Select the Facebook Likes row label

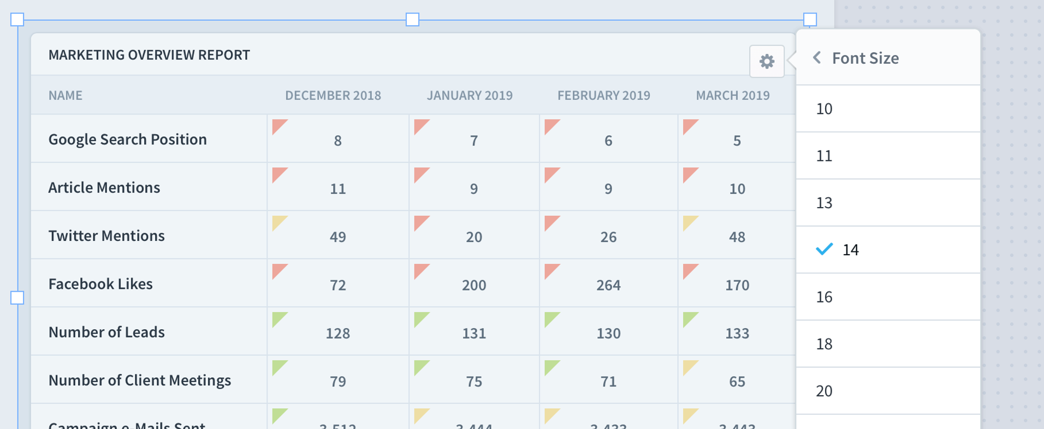(x=100, y=284)
